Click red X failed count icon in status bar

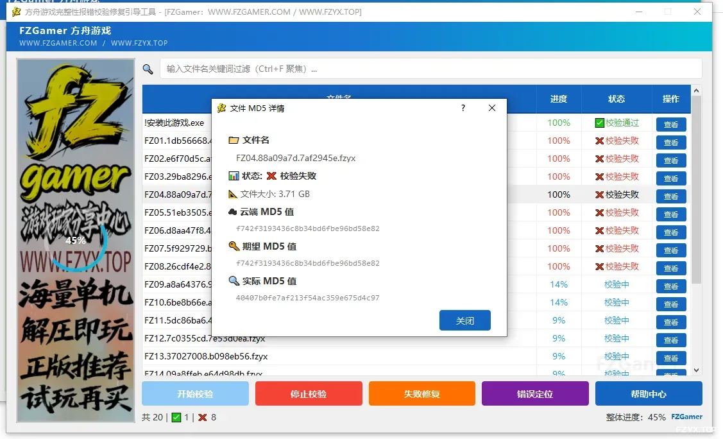pyautogui.click(x=203, y=418)
